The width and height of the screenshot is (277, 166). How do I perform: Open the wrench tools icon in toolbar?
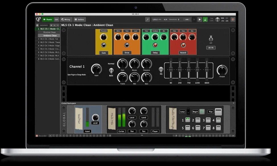point(147,20)
